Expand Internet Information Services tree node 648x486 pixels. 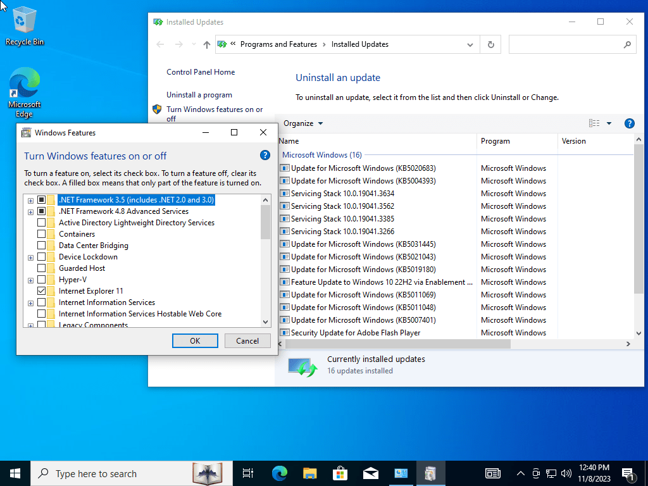30,303
